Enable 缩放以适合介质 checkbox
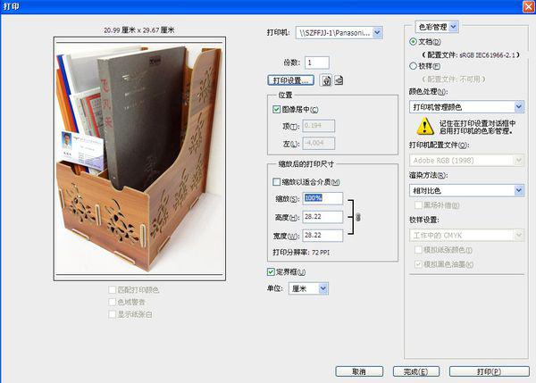The image size is (536, 383). point(276,182)
